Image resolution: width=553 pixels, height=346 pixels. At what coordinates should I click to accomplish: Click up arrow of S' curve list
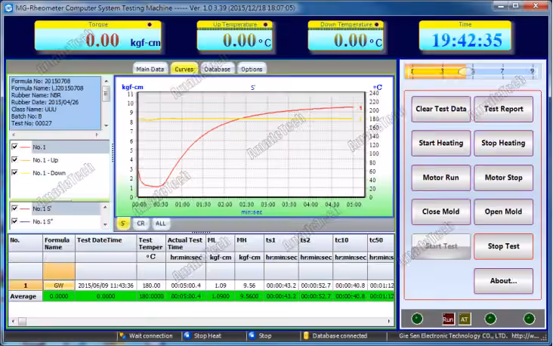105,208
